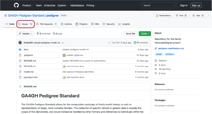Image resolution: width=212 pixels, height=114 pixels.
Task: Click the docs folder icon
Action: [x=20, y=49]
